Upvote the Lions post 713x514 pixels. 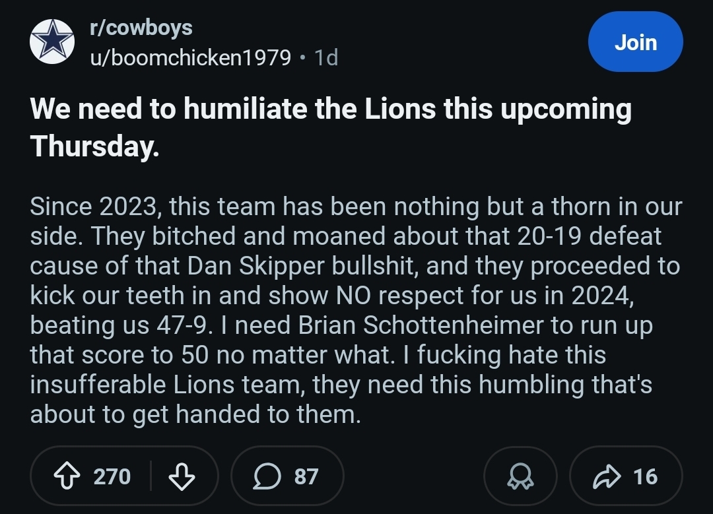click(x=67, y=476)
